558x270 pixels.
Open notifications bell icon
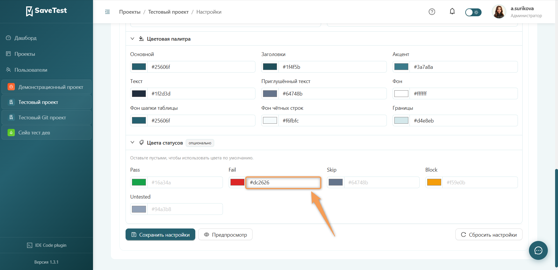coord(452,11)
